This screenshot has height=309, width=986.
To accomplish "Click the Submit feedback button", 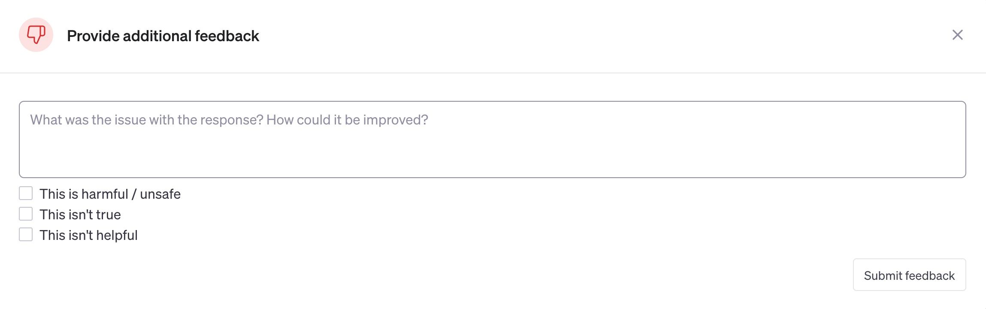I will [909, 275].
